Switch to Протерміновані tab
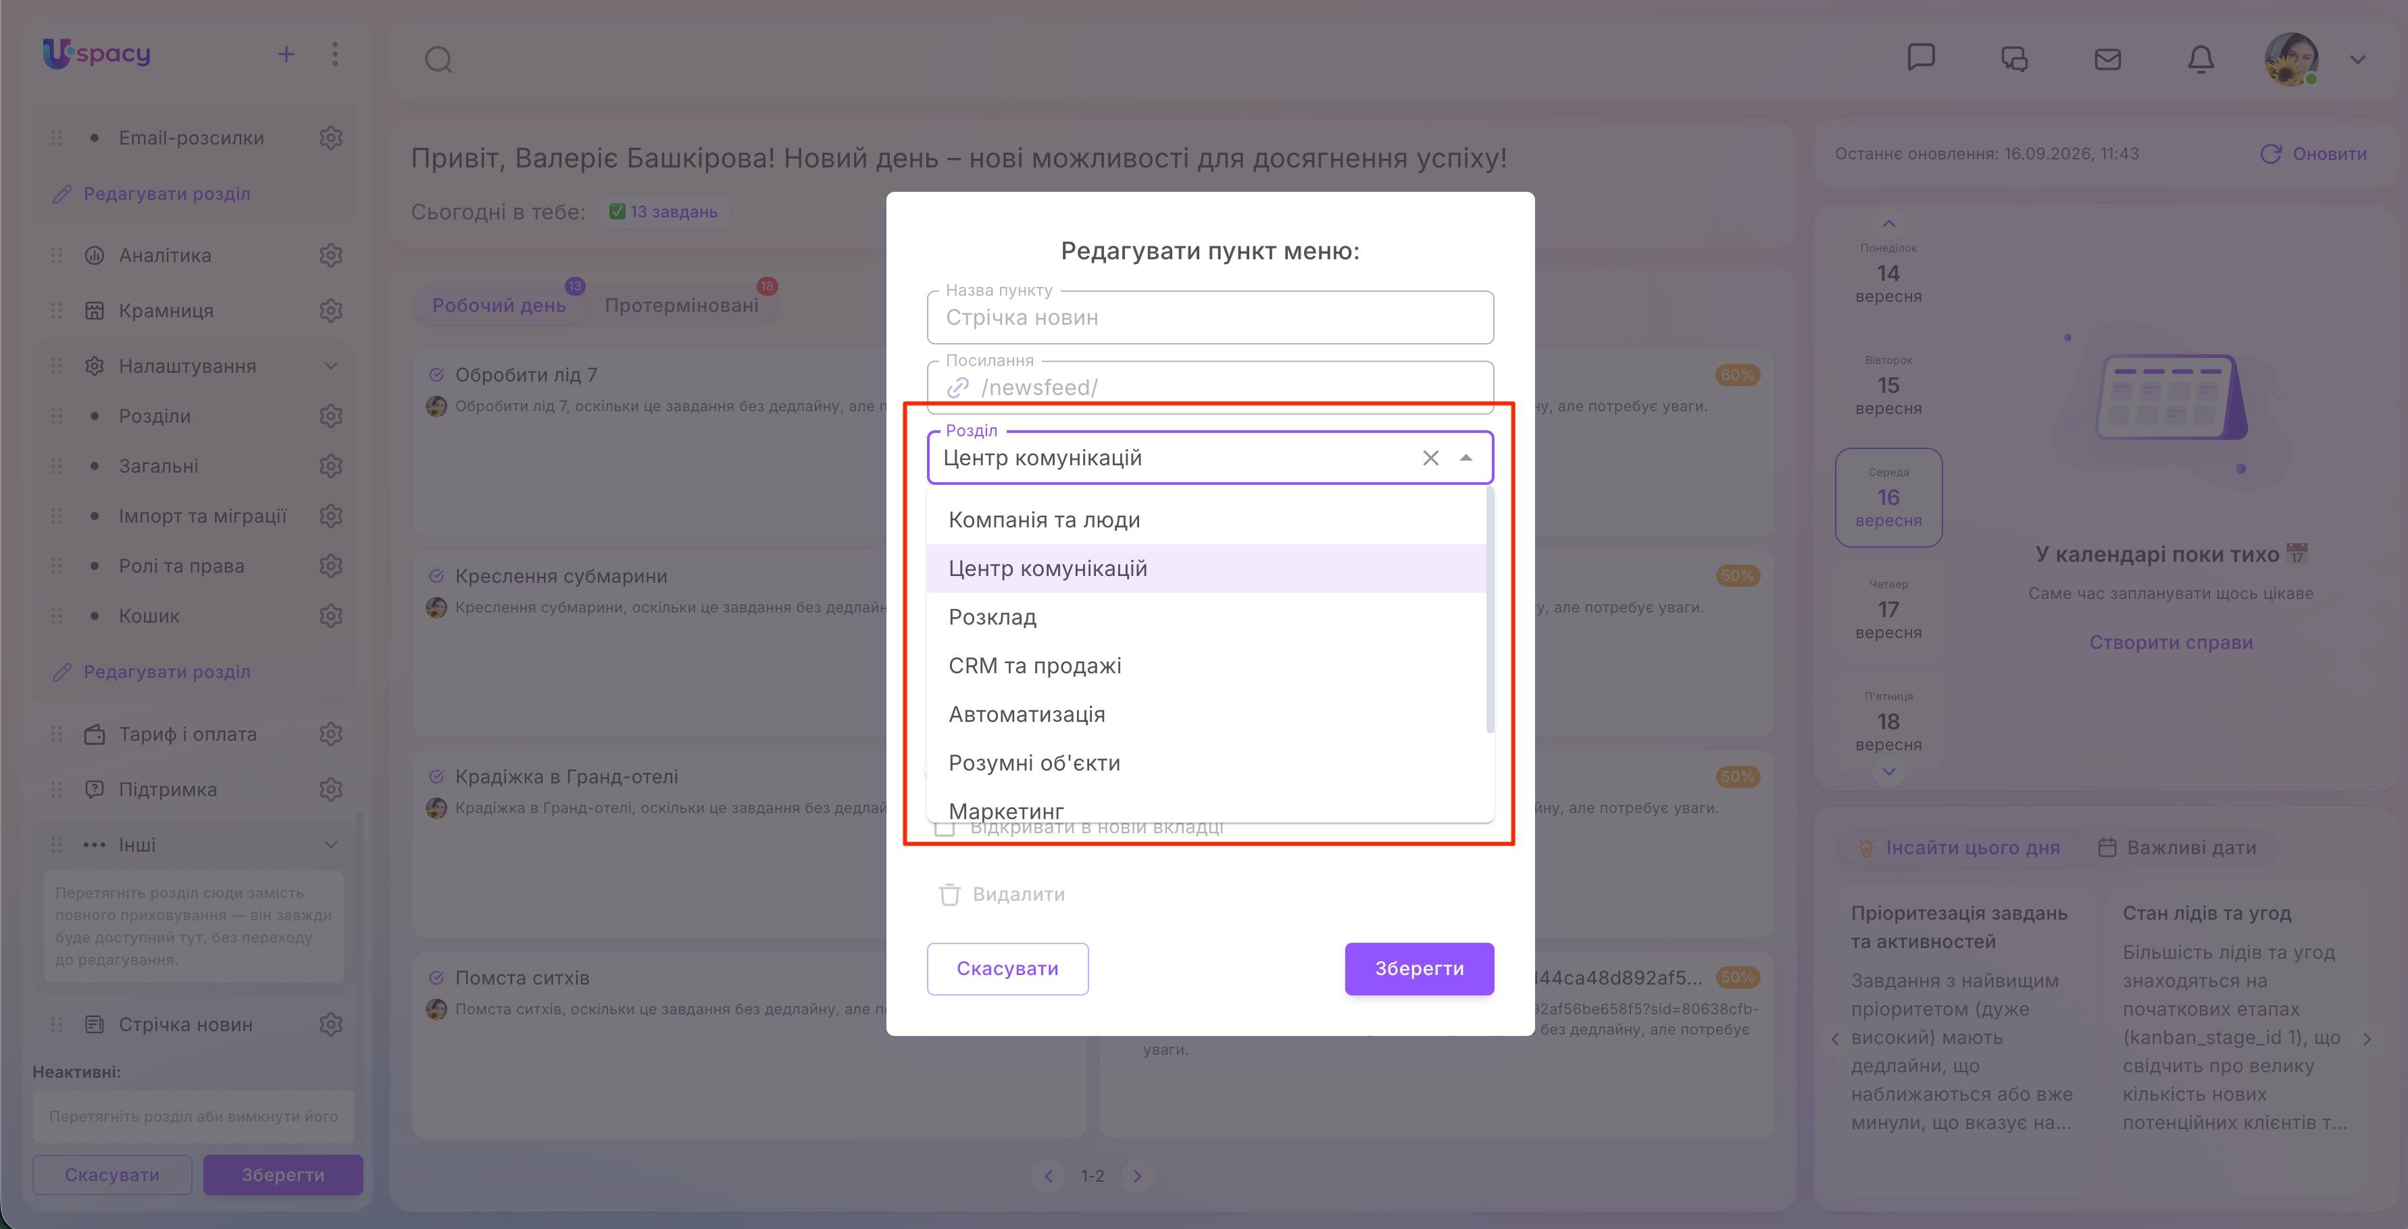The width and height of the screenshot is (2408, 1229). pos(682,306)
